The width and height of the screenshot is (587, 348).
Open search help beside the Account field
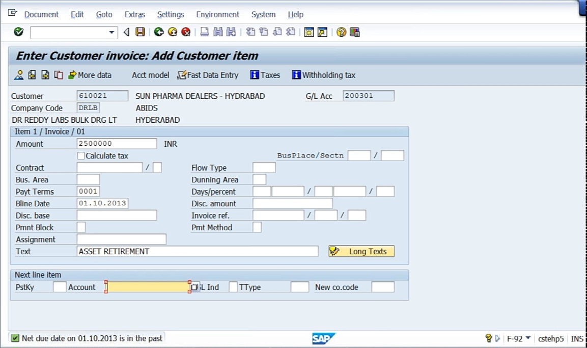[x=194, y=287]
